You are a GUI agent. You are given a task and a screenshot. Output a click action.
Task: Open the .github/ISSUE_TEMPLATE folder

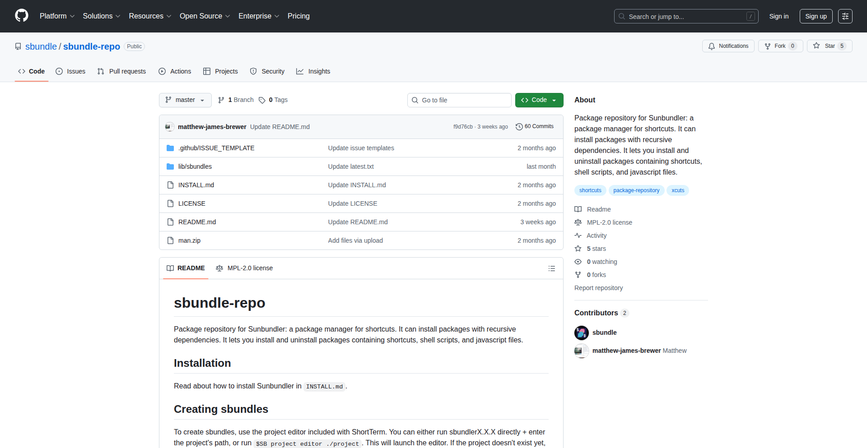[x=216, y=148]
